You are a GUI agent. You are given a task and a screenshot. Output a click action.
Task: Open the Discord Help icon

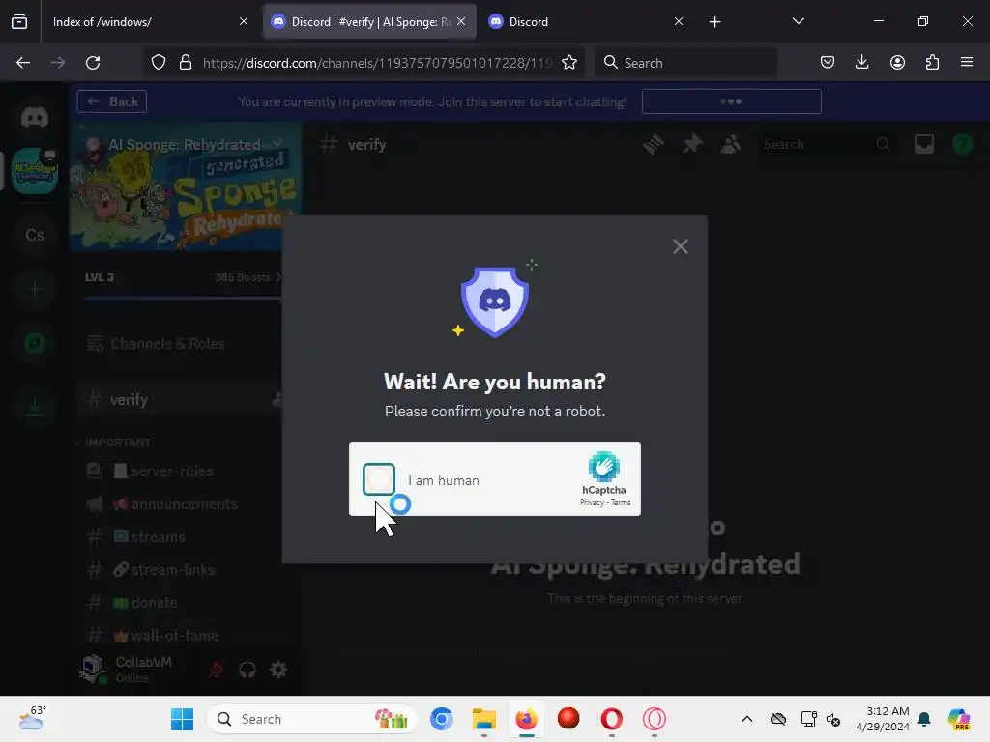pos(962,145)
